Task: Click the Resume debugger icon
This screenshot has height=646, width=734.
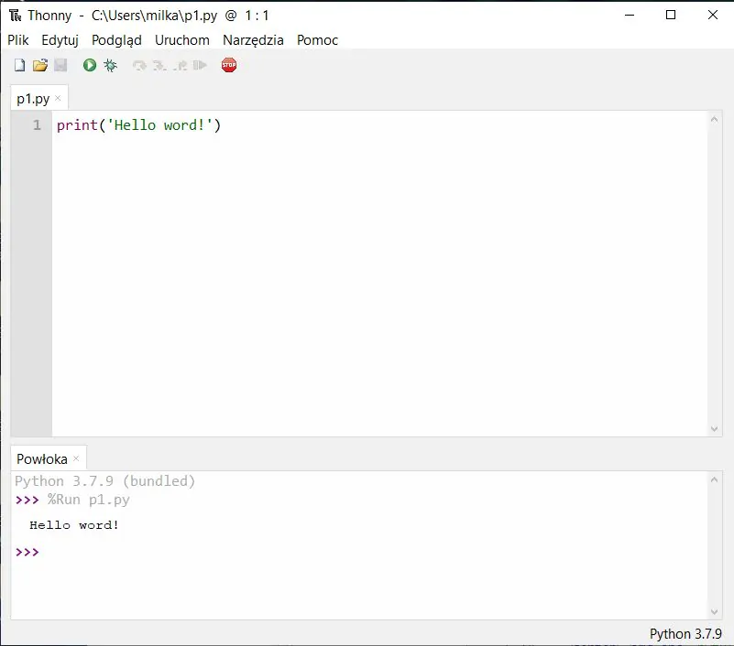Action: coord(200,66)
